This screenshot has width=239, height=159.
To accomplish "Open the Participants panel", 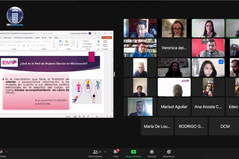I will [98, 153].
